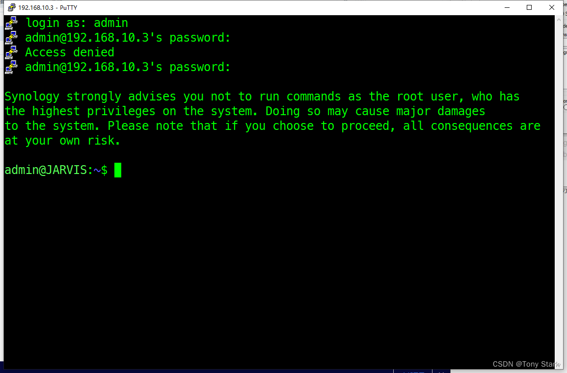The image size is (567, 373).
Task: Click the word "Synology" in the warning
Action: (32, 97)
